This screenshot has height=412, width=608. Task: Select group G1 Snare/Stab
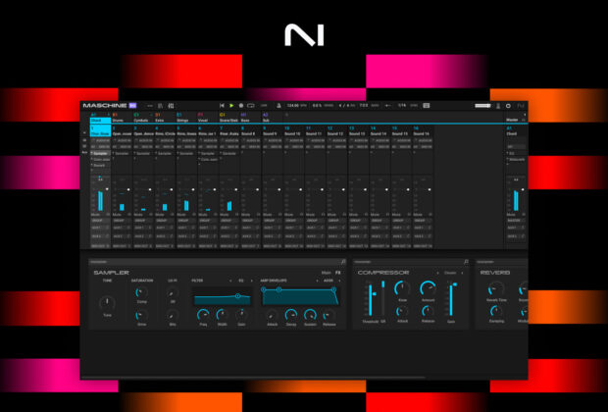(228, 118)
